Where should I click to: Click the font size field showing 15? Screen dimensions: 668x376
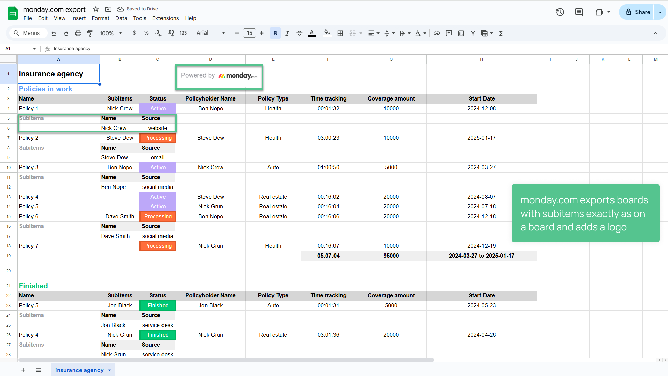click(250, 33)
